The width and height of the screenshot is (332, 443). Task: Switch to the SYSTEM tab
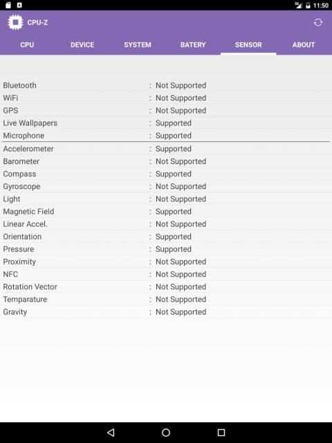pyautogui.click(x=138, y=44)
